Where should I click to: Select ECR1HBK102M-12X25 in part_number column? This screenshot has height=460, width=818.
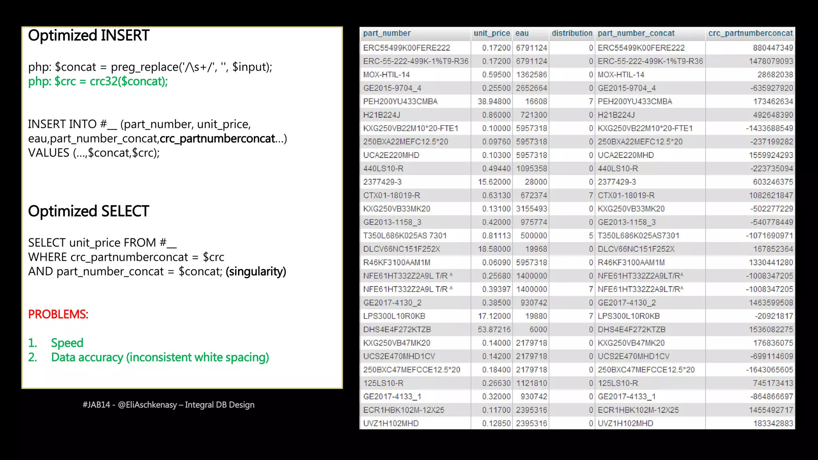coord(403,410)
